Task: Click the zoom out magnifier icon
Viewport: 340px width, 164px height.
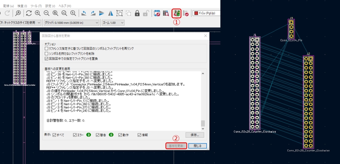Action: 47,13
